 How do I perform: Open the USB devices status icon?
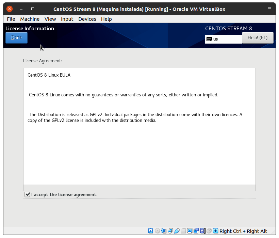177,231
